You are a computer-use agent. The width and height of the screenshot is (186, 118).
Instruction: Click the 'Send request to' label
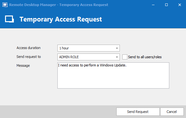click(29, 57)
